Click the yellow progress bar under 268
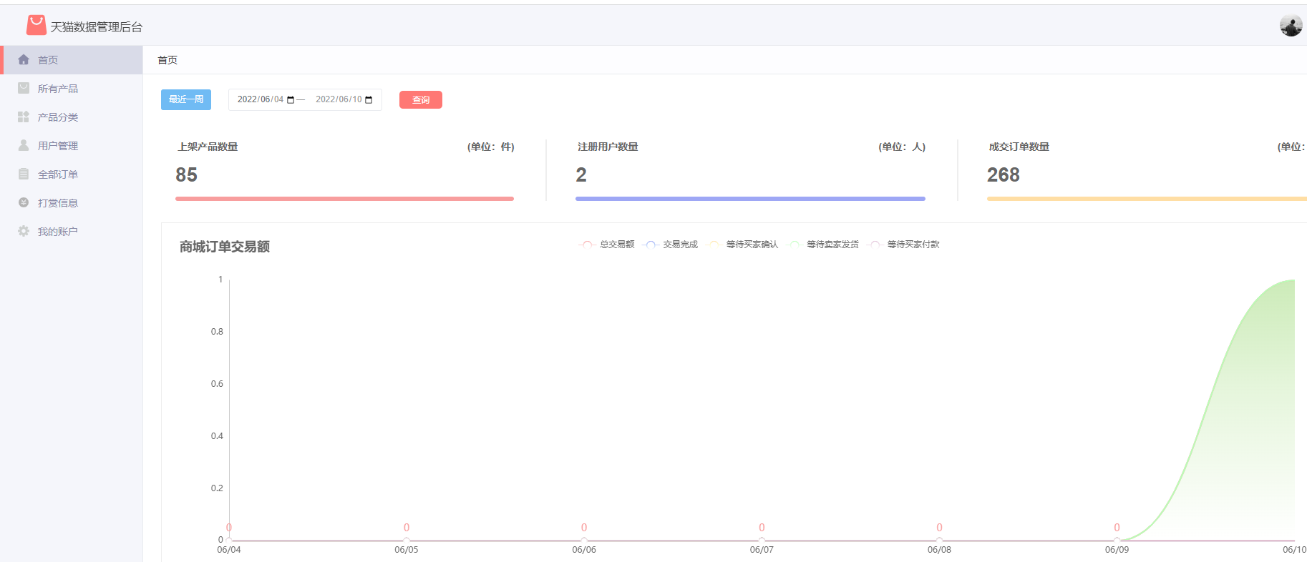The width and height of the screenshot is (1307, 562). coord(1147,199)
